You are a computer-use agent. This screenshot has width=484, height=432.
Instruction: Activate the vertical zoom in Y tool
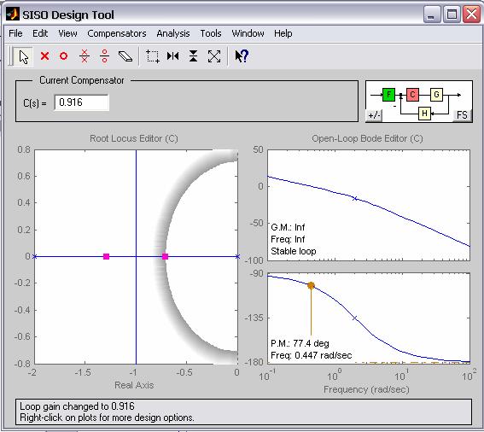click(193, 56)
